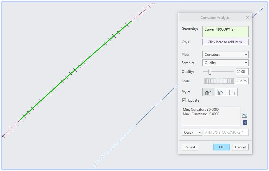Select the first curvature plot style icon
The width and height of the screenshot is (269, 171).
208,92
